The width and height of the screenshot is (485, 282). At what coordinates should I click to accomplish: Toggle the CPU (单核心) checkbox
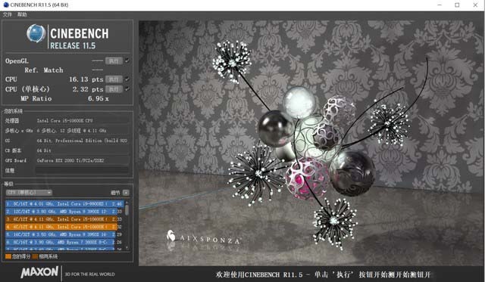click(127, 89)
